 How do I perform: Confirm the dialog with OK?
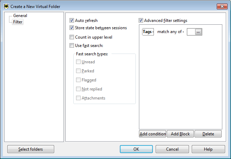pos(136,149)
